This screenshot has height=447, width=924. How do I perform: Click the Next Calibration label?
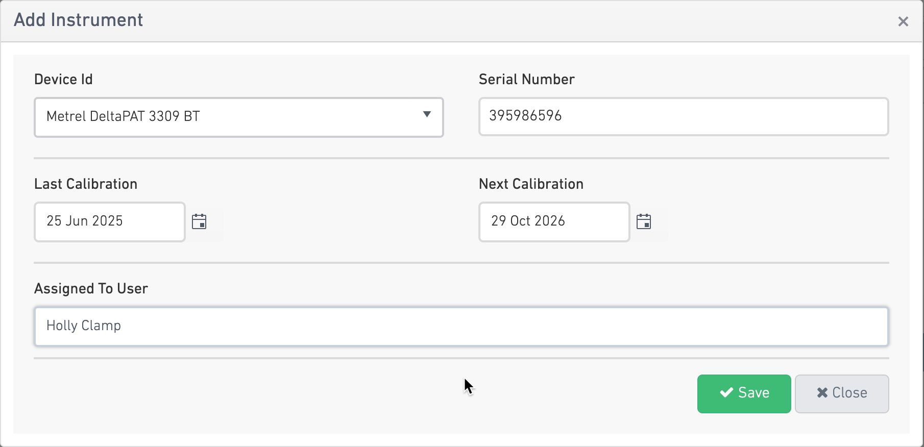pos(531,184)
